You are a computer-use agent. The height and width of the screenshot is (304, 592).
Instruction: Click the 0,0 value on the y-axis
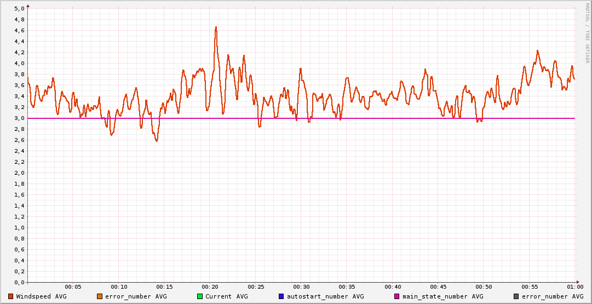click(19, 283)
